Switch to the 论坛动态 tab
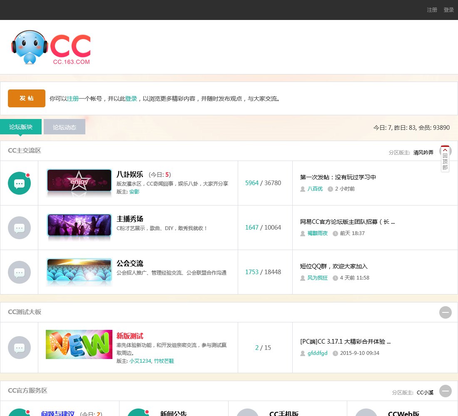The height and width of the screenshot is (416, 458). [x=65, y=127]
